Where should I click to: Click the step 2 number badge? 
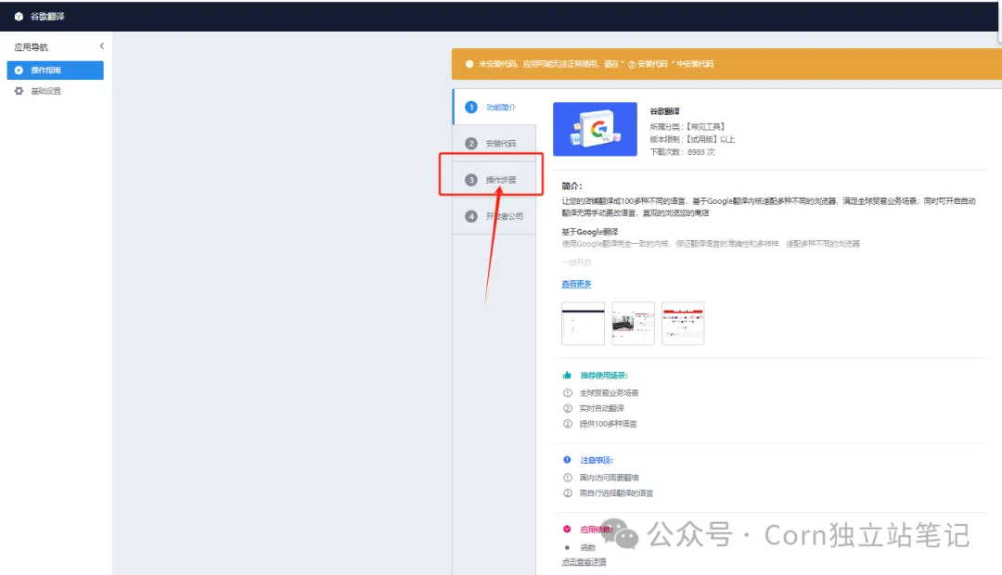click(x=471, y=144)
